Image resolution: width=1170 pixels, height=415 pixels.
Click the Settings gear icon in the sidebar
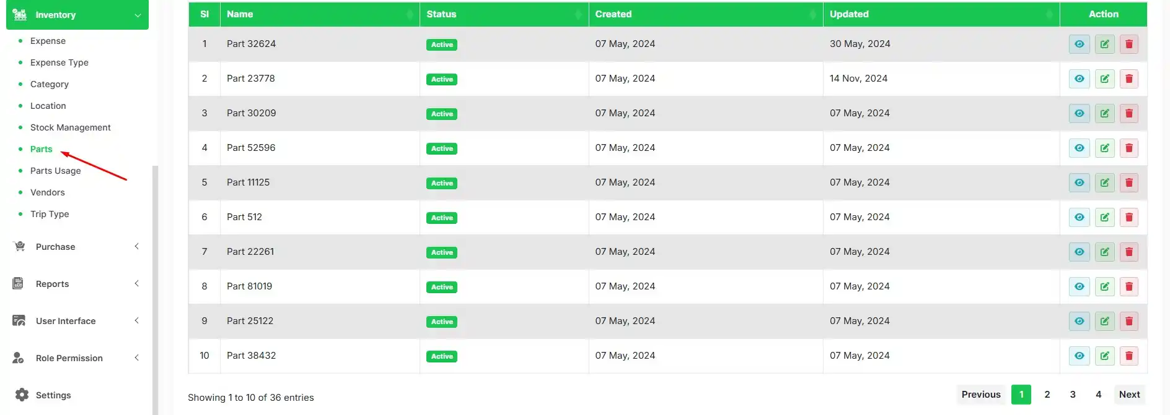click(22, 395)
